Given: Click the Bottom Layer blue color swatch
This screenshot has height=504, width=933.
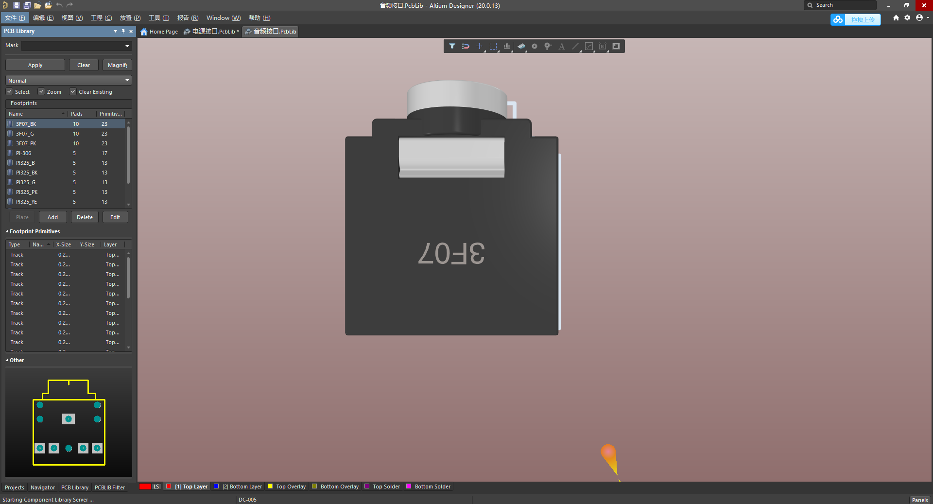Looking at the screenshot, I should [x=216, y=487].
